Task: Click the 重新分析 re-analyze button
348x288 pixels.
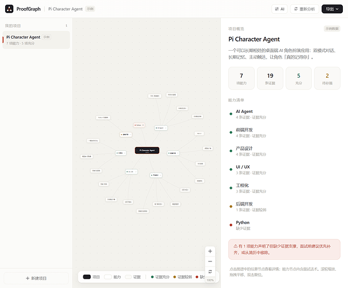Action: pyautogui.click(x=304, y=9)
